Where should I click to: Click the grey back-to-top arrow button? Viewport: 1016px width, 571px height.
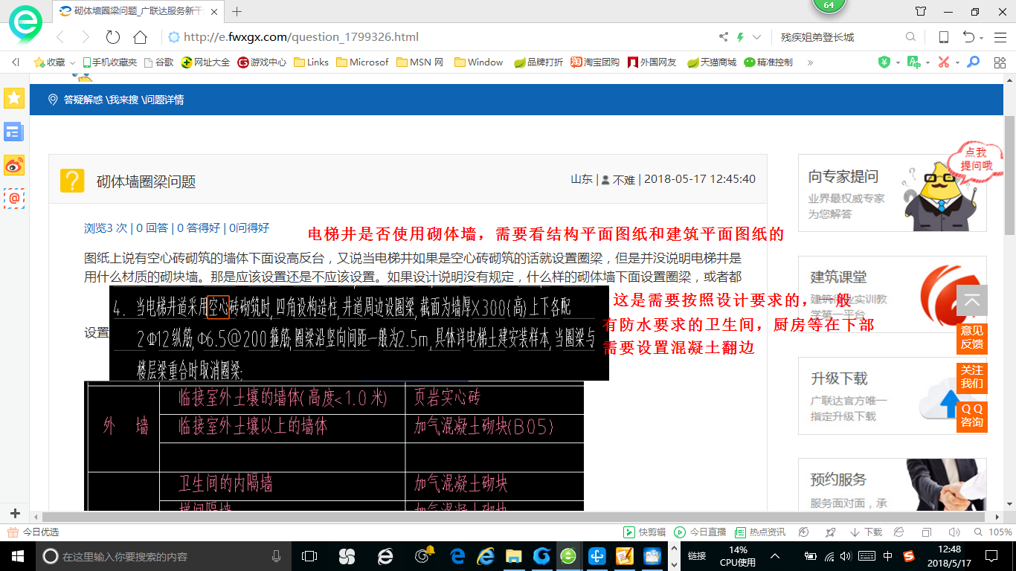click(972, 300)
